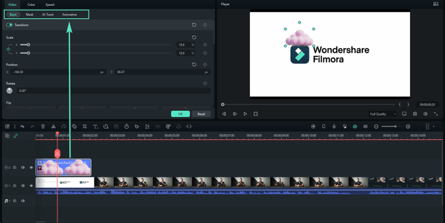Viewport: 445px width, 223px height.
Task: Open the Animation sub-tab
Action: click(x=70, y=15)
